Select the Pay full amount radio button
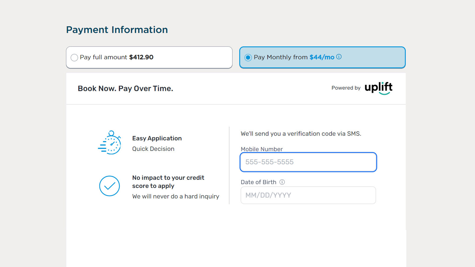The width and height of the screenshot is (475, 267). 74,57
